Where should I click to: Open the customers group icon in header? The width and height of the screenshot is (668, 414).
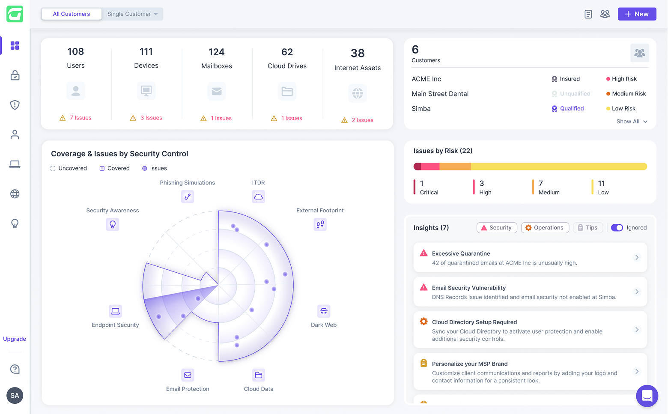[605, 14]
